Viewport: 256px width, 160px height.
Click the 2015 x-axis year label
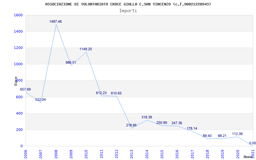click(x=162, y=154)
